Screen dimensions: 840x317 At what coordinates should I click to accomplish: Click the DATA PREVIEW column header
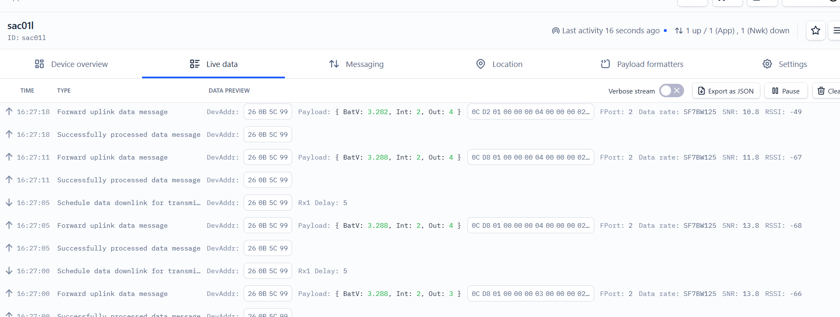point(229,91)
